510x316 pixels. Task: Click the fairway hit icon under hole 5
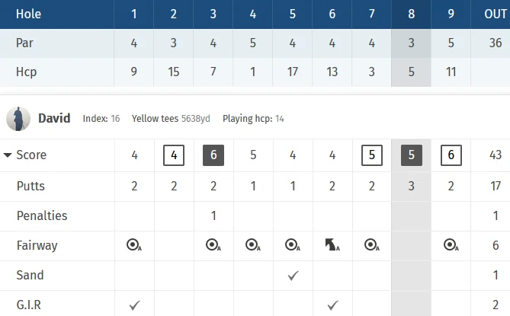pos(293,245)
